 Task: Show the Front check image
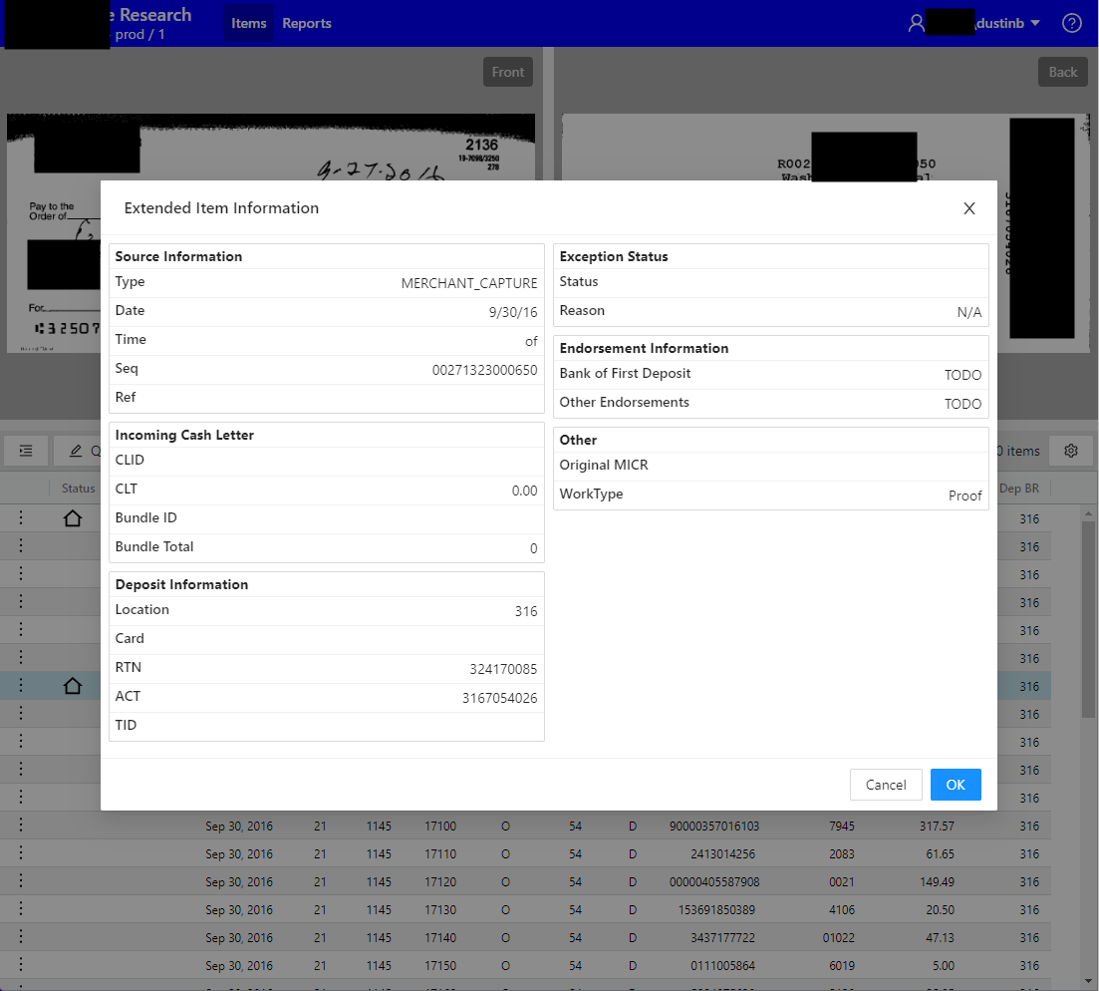(507, 72)
